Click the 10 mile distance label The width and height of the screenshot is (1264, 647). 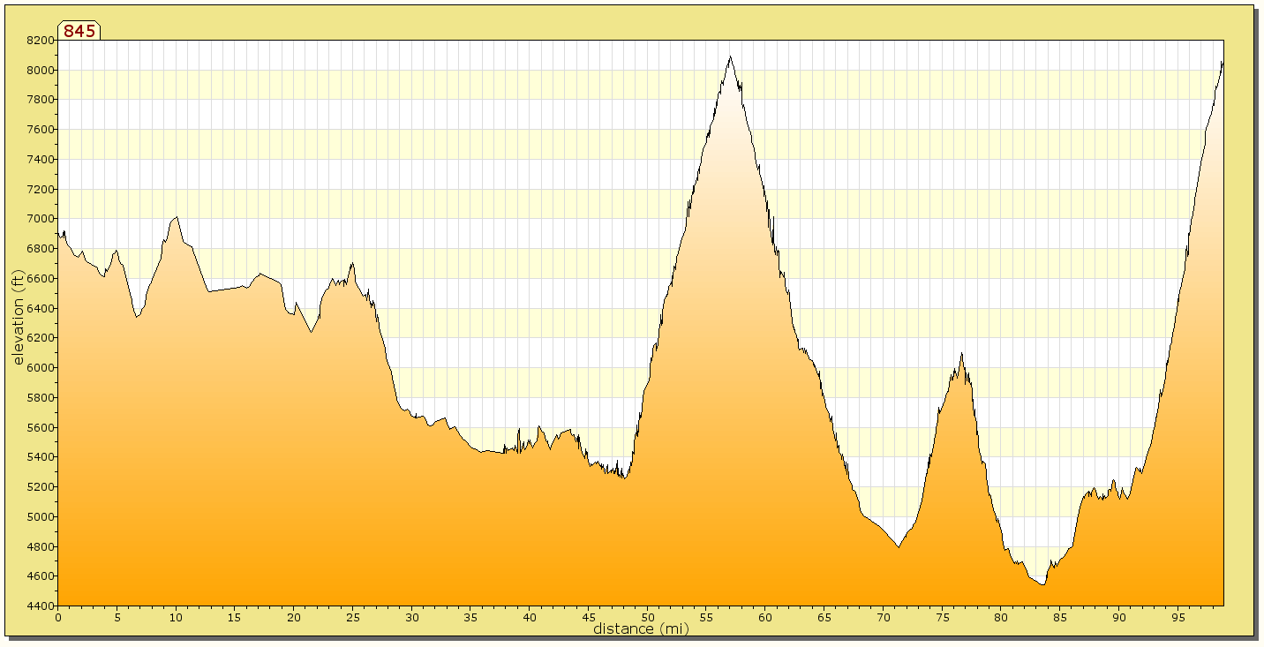click(x=176, y=618)
